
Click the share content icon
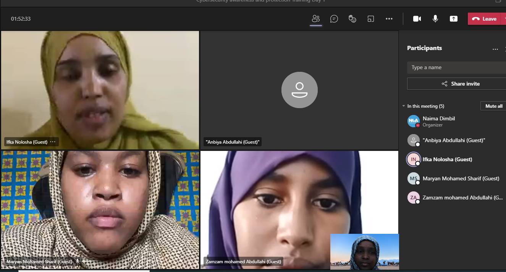pyautogui.click(x=454, y=19)
